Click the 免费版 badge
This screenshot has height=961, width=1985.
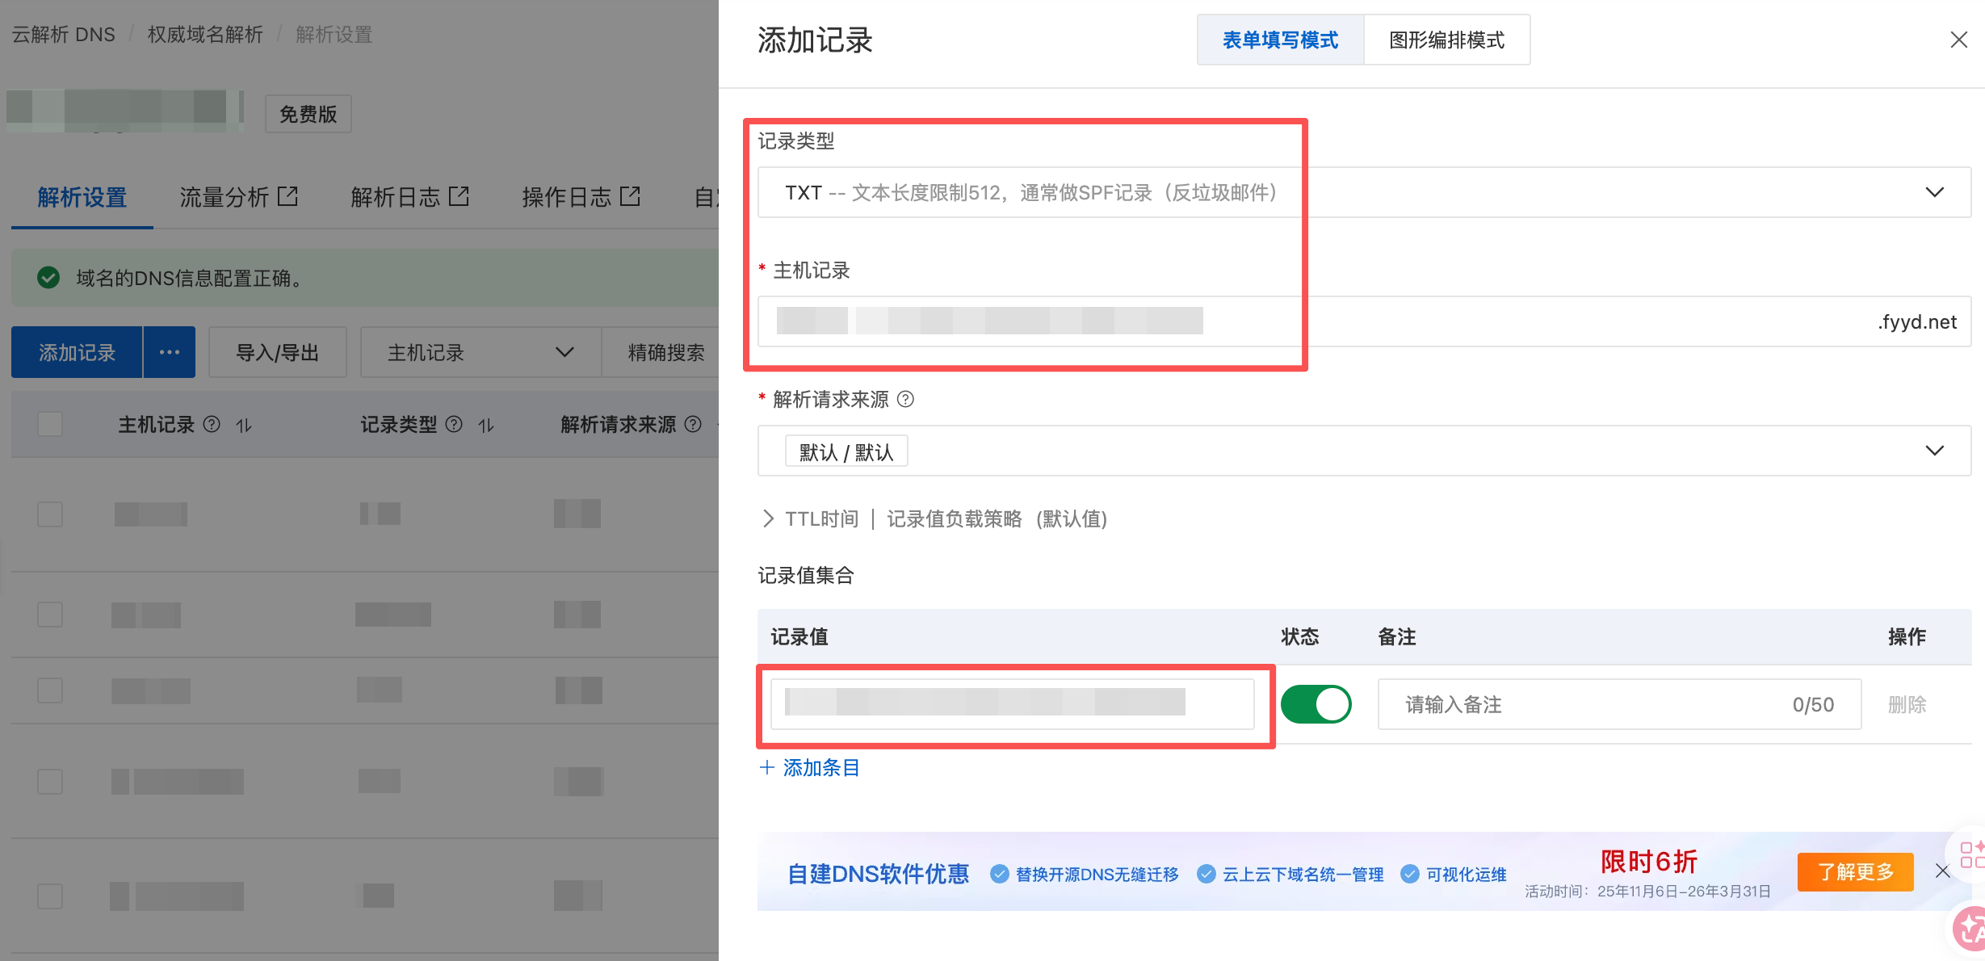click(x=308, y=114)
